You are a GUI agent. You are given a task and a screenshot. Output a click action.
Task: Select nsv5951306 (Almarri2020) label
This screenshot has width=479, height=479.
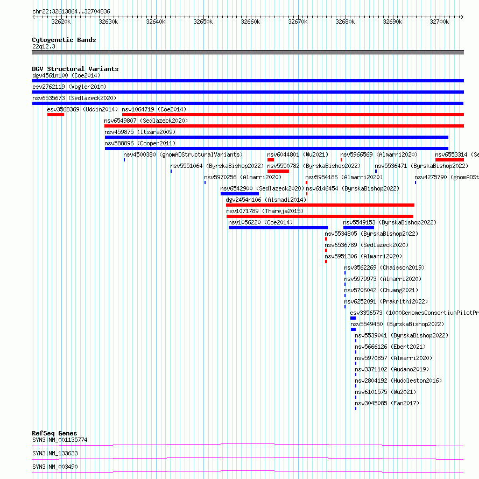pos(363,256)
